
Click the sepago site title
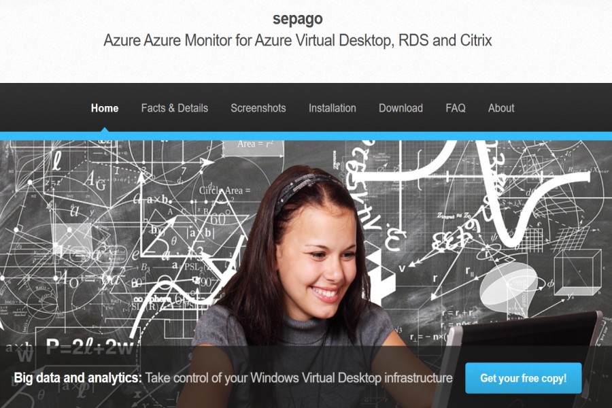click(x=297, y=18)
